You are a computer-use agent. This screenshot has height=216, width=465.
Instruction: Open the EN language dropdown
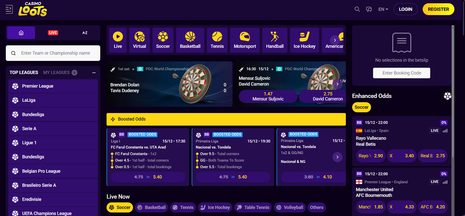tap(383, 9)
